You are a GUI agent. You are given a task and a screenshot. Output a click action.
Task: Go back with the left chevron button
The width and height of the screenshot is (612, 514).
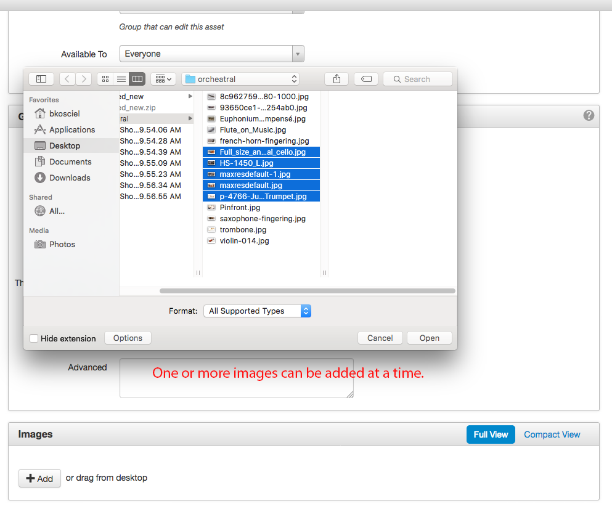pos(67,80)
